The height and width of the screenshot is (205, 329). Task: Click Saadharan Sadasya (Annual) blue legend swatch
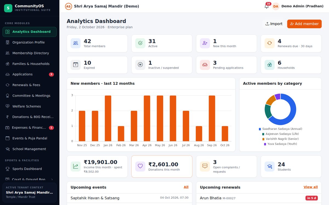point(260,129)
